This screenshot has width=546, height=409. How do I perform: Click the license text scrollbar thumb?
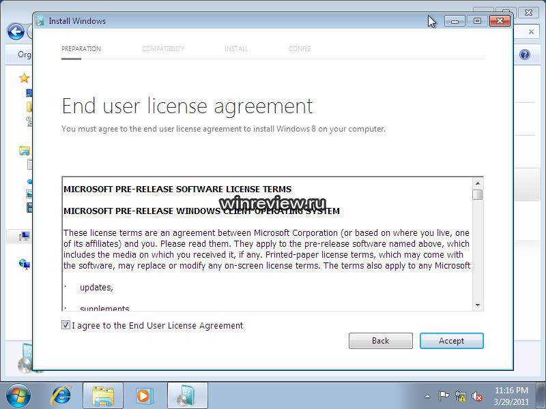click(x=478, y=195)
